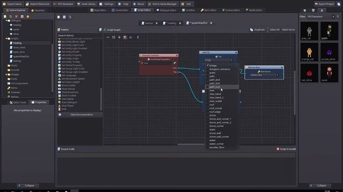This screenshot has height=192, width=343.
Task: Switch to the Battle Editor tab
Action: pos(254,10)
